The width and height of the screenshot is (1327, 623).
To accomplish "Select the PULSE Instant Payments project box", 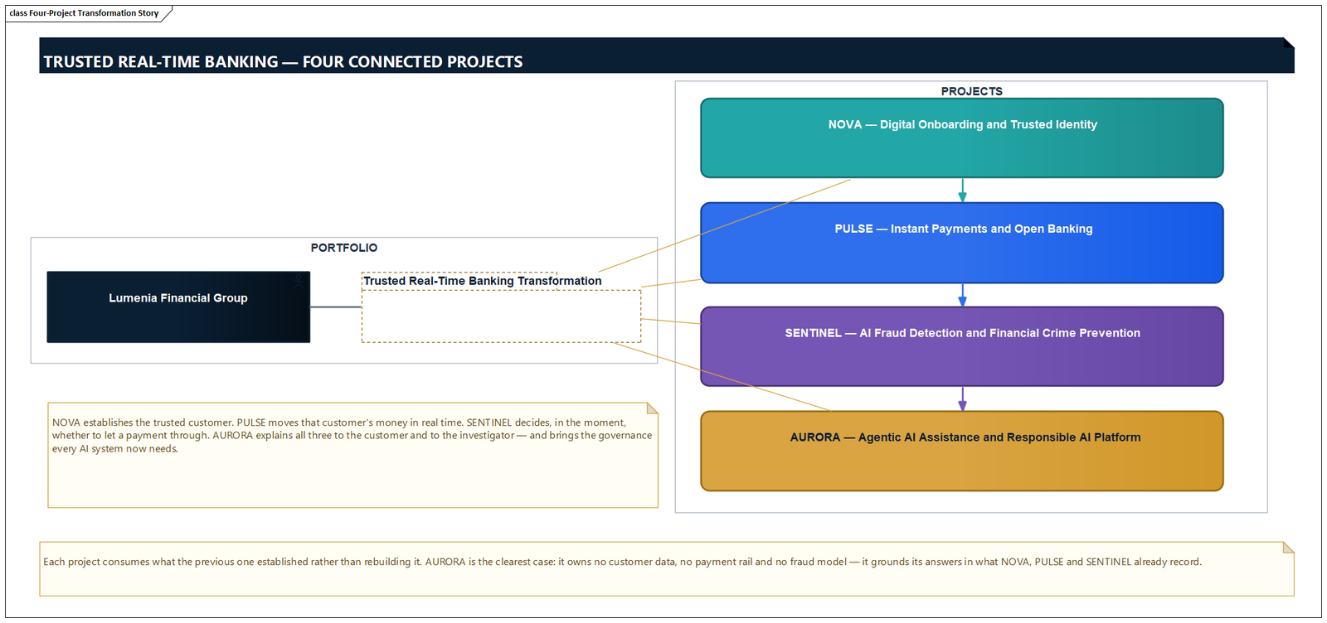I will 962,243.
